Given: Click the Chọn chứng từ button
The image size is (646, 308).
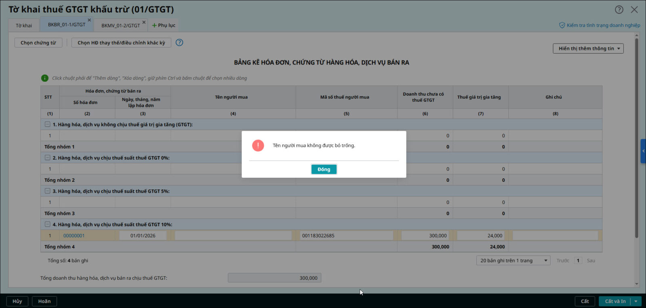Looking at the screenshot, I should tap(38, 43).
